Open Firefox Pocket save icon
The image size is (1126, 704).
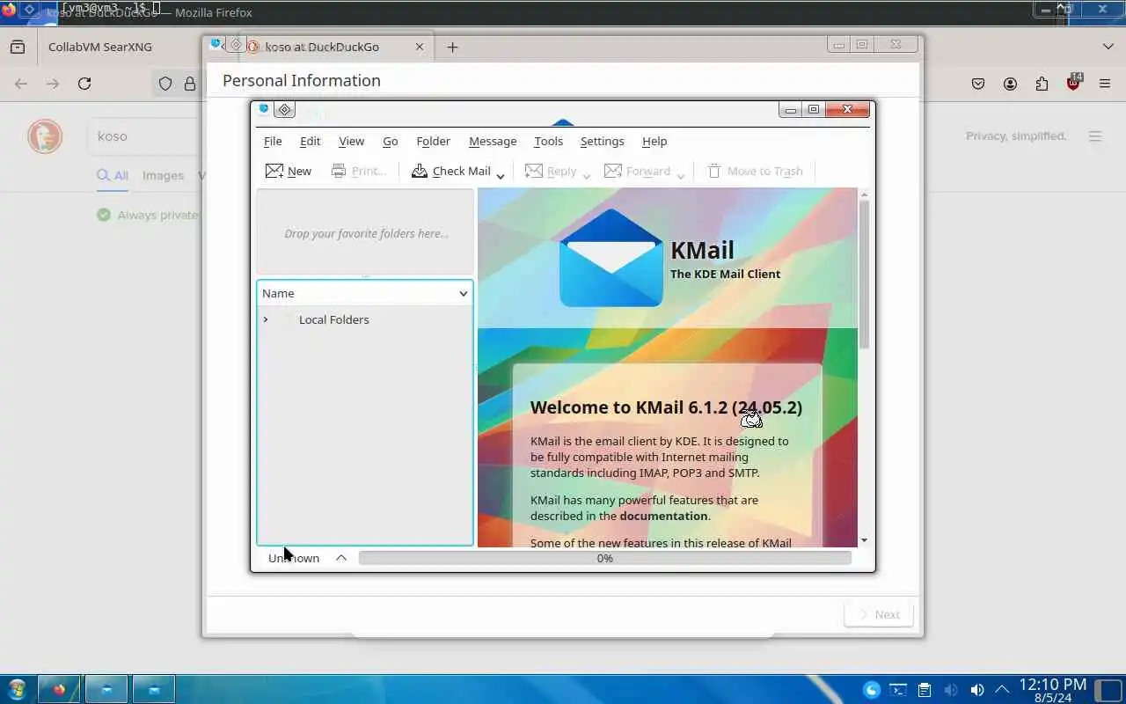tap(978, 84)
